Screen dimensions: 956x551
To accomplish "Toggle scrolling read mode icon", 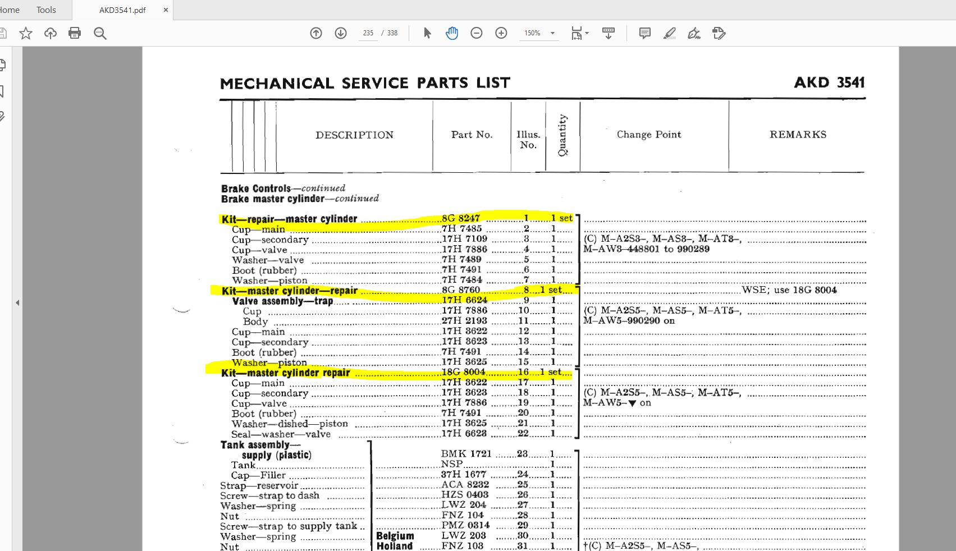I will [x=608, y=33].
